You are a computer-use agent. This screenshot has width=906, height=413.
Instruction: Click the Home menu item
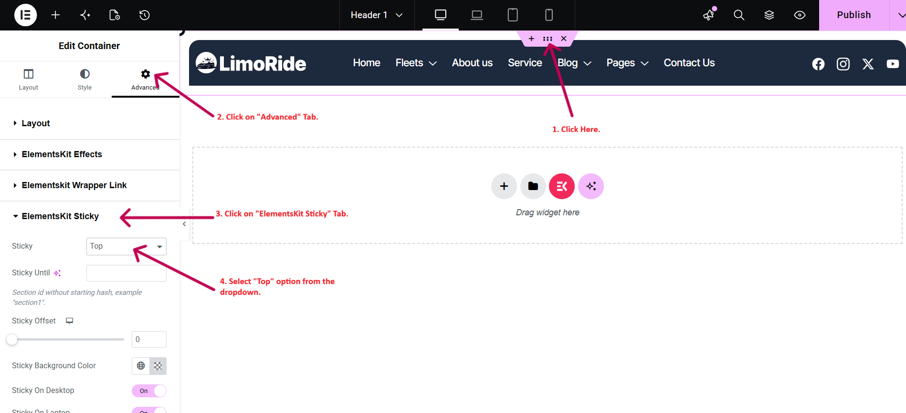[367, 63]
